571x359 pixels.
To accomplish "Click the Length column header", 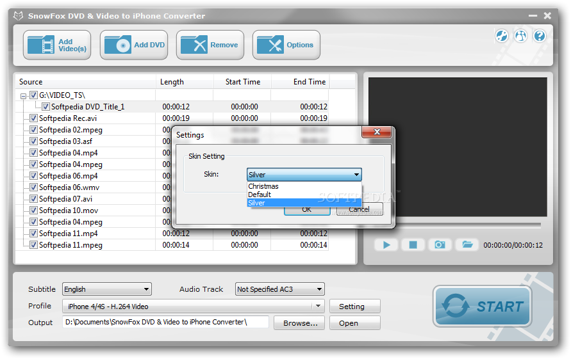I will click(185, 82).
